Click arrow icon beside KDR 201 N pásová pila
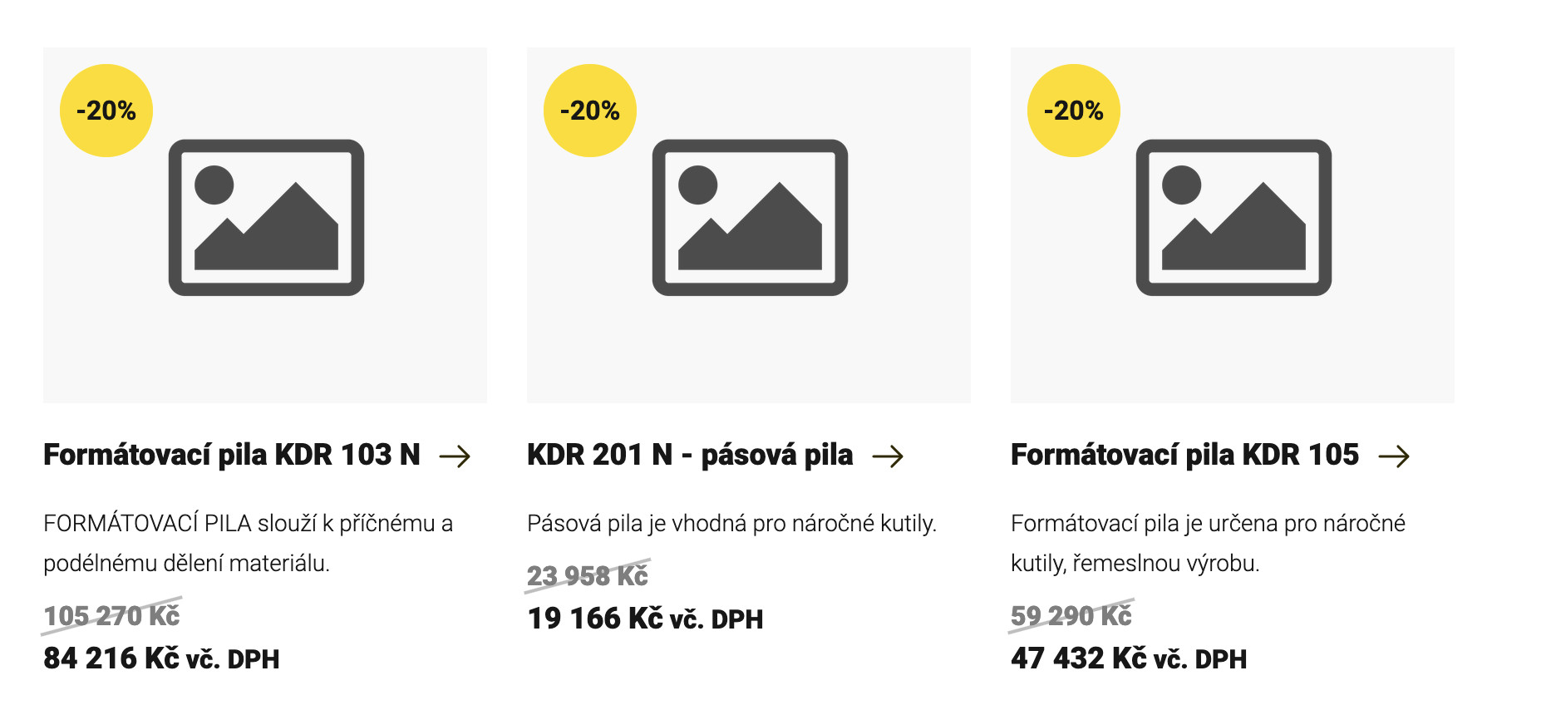Viewport: 1556px width, 710px height. 888,456
